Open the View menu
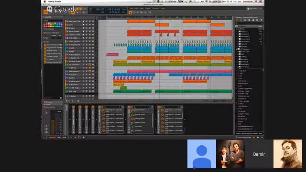 coord(142,9)
